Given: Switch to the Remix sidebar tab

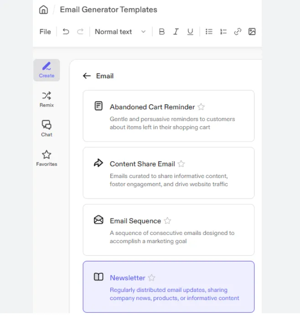Looking at the screenshot, I should pyautogui.click(x=47, y=100).
